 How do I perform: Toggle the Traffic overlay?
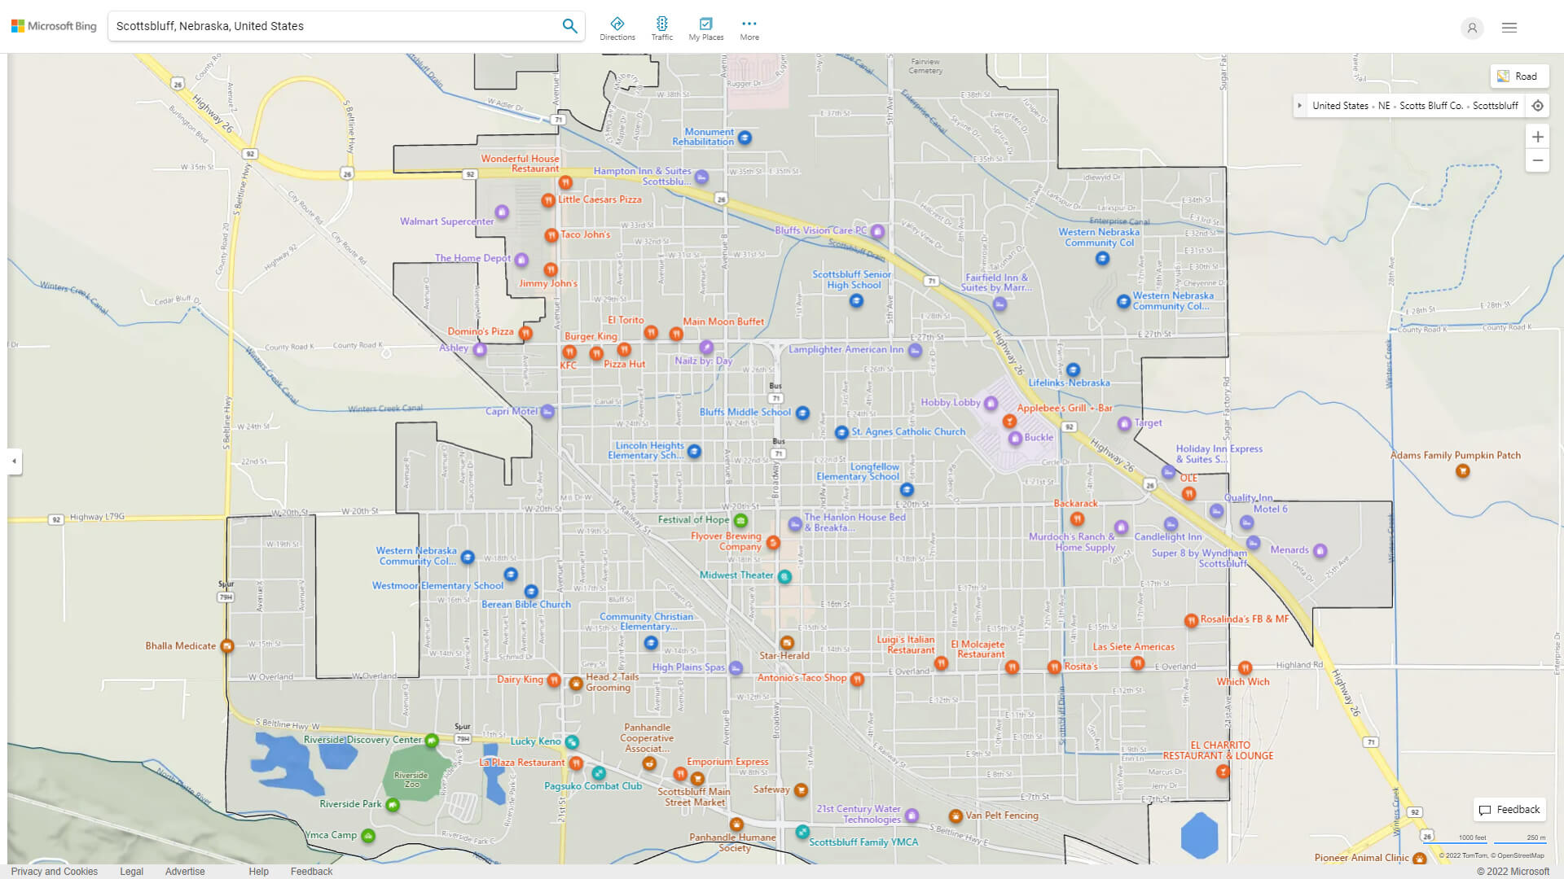pos(661,24)
